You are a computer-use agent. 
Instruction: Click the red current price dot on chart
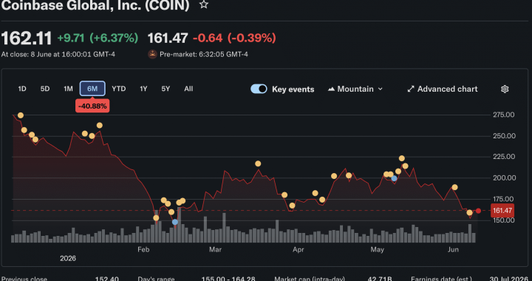478,211
